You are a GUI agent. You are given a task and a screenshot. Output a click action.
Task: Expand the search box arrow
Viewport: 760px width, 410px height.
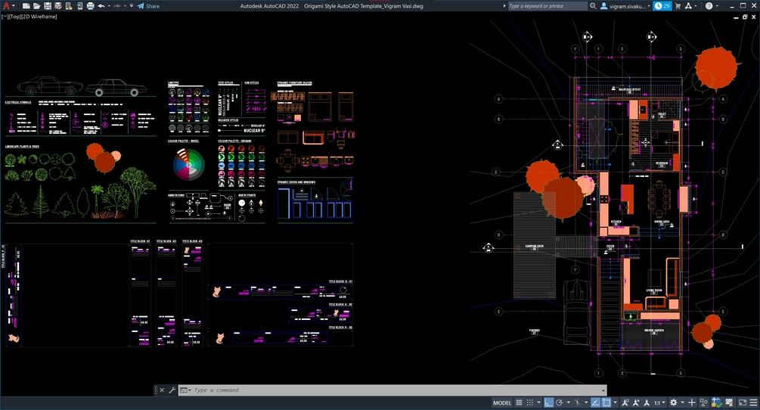(504, 6)
